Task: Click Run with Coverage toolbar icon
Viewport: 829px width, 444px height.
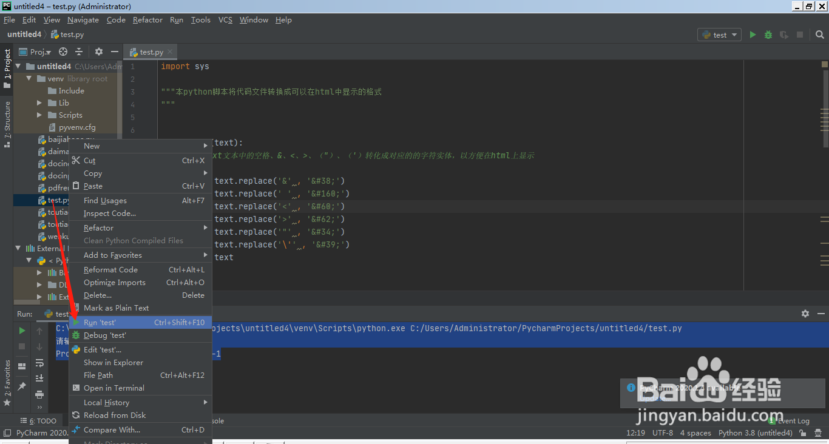Action: (784, 35)
